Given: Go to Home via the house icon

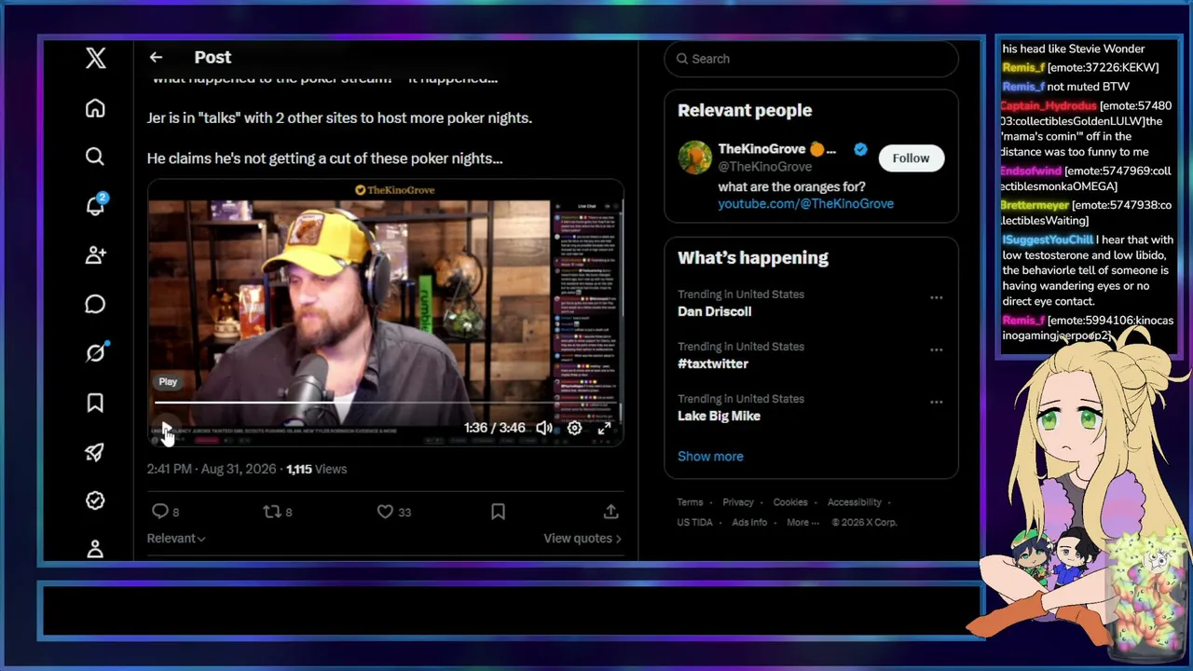Looking at the screenshot, I should pos(95,108).
